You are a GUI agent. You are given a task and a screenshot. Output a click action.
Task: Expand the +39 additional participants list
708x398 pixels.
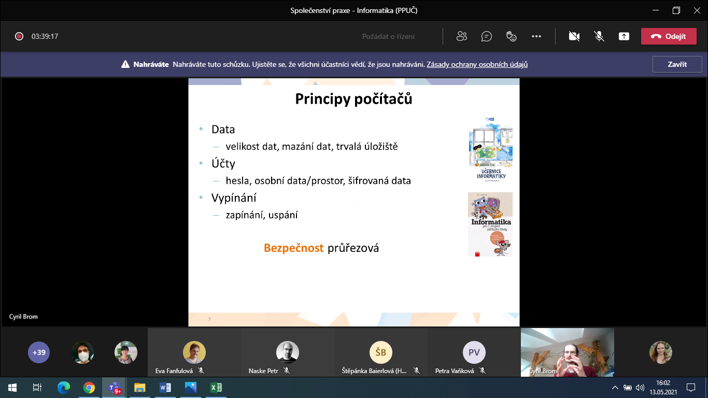point(39,352)
